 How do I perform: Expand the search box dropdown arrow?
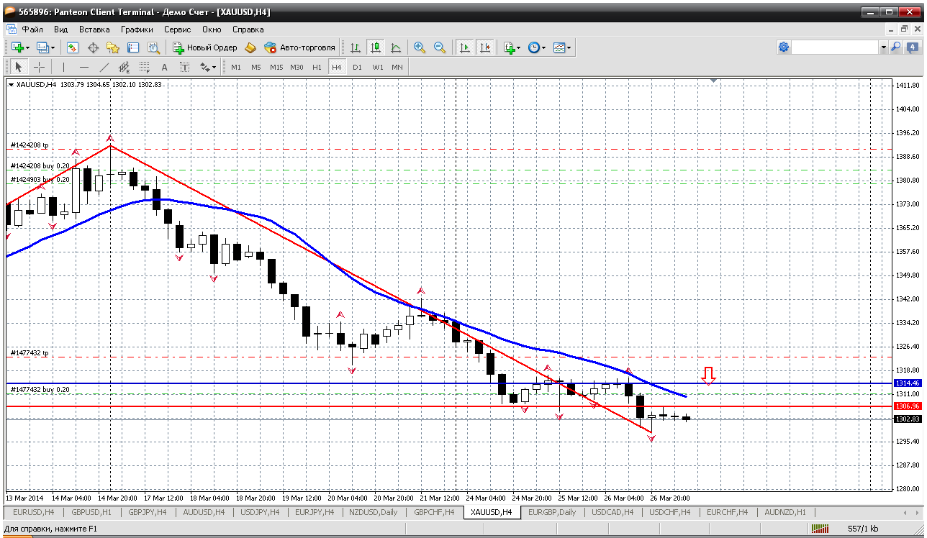coord(884,47)
